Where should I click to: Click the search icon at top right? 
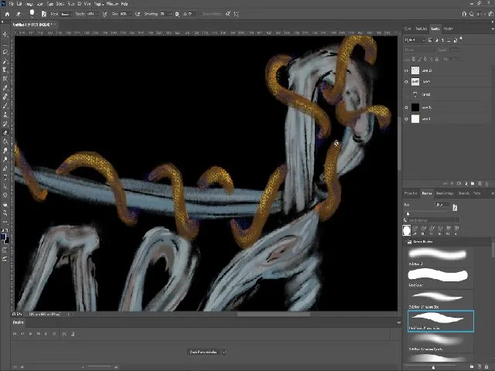coord(471,14)
